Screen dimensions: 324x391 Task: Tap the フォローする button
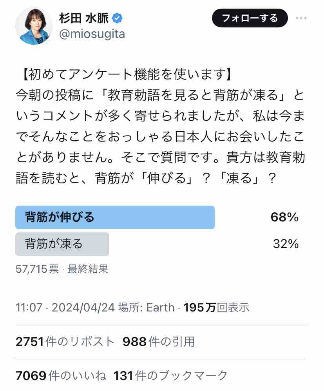[250, 18]
